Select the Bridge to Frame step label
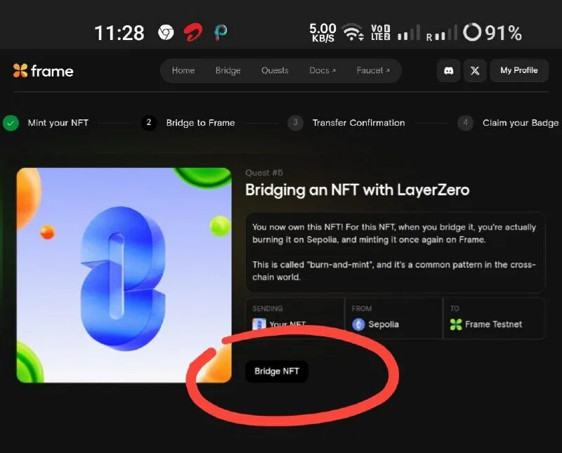Viewport: 562px width, 453px height. (x=201, y=123)
